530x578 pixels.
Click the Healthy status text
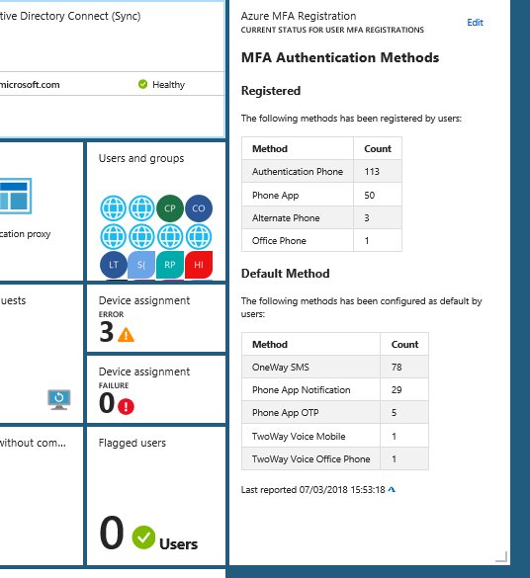coord(168,85)
